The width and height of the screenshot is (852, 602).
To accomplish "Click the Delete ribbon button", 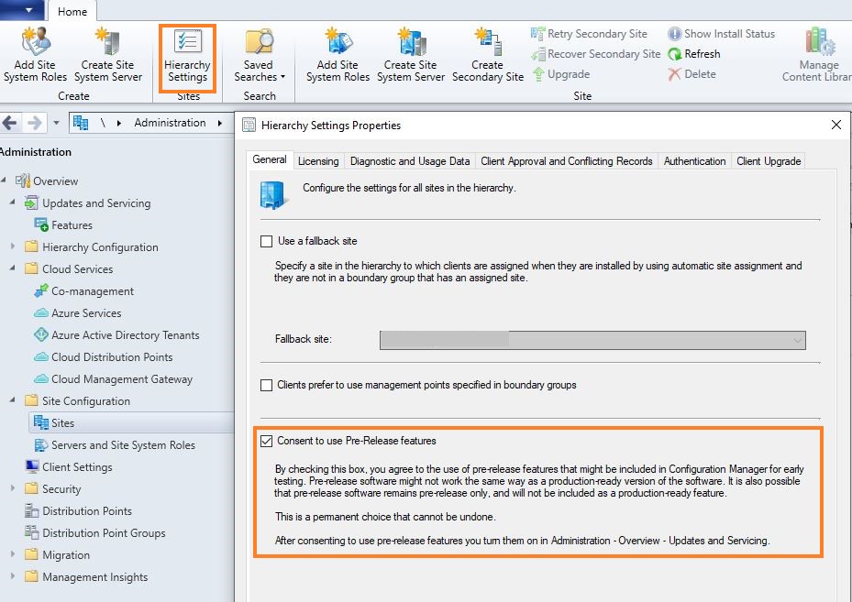I will (692, 74).
